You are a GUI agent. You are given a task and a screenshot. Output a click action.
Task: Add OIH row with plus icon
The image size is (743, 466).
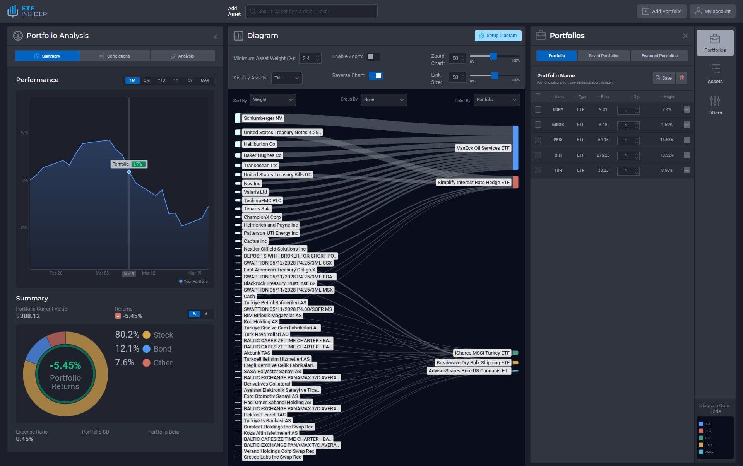pyautogui.click(x=687, y=155)
